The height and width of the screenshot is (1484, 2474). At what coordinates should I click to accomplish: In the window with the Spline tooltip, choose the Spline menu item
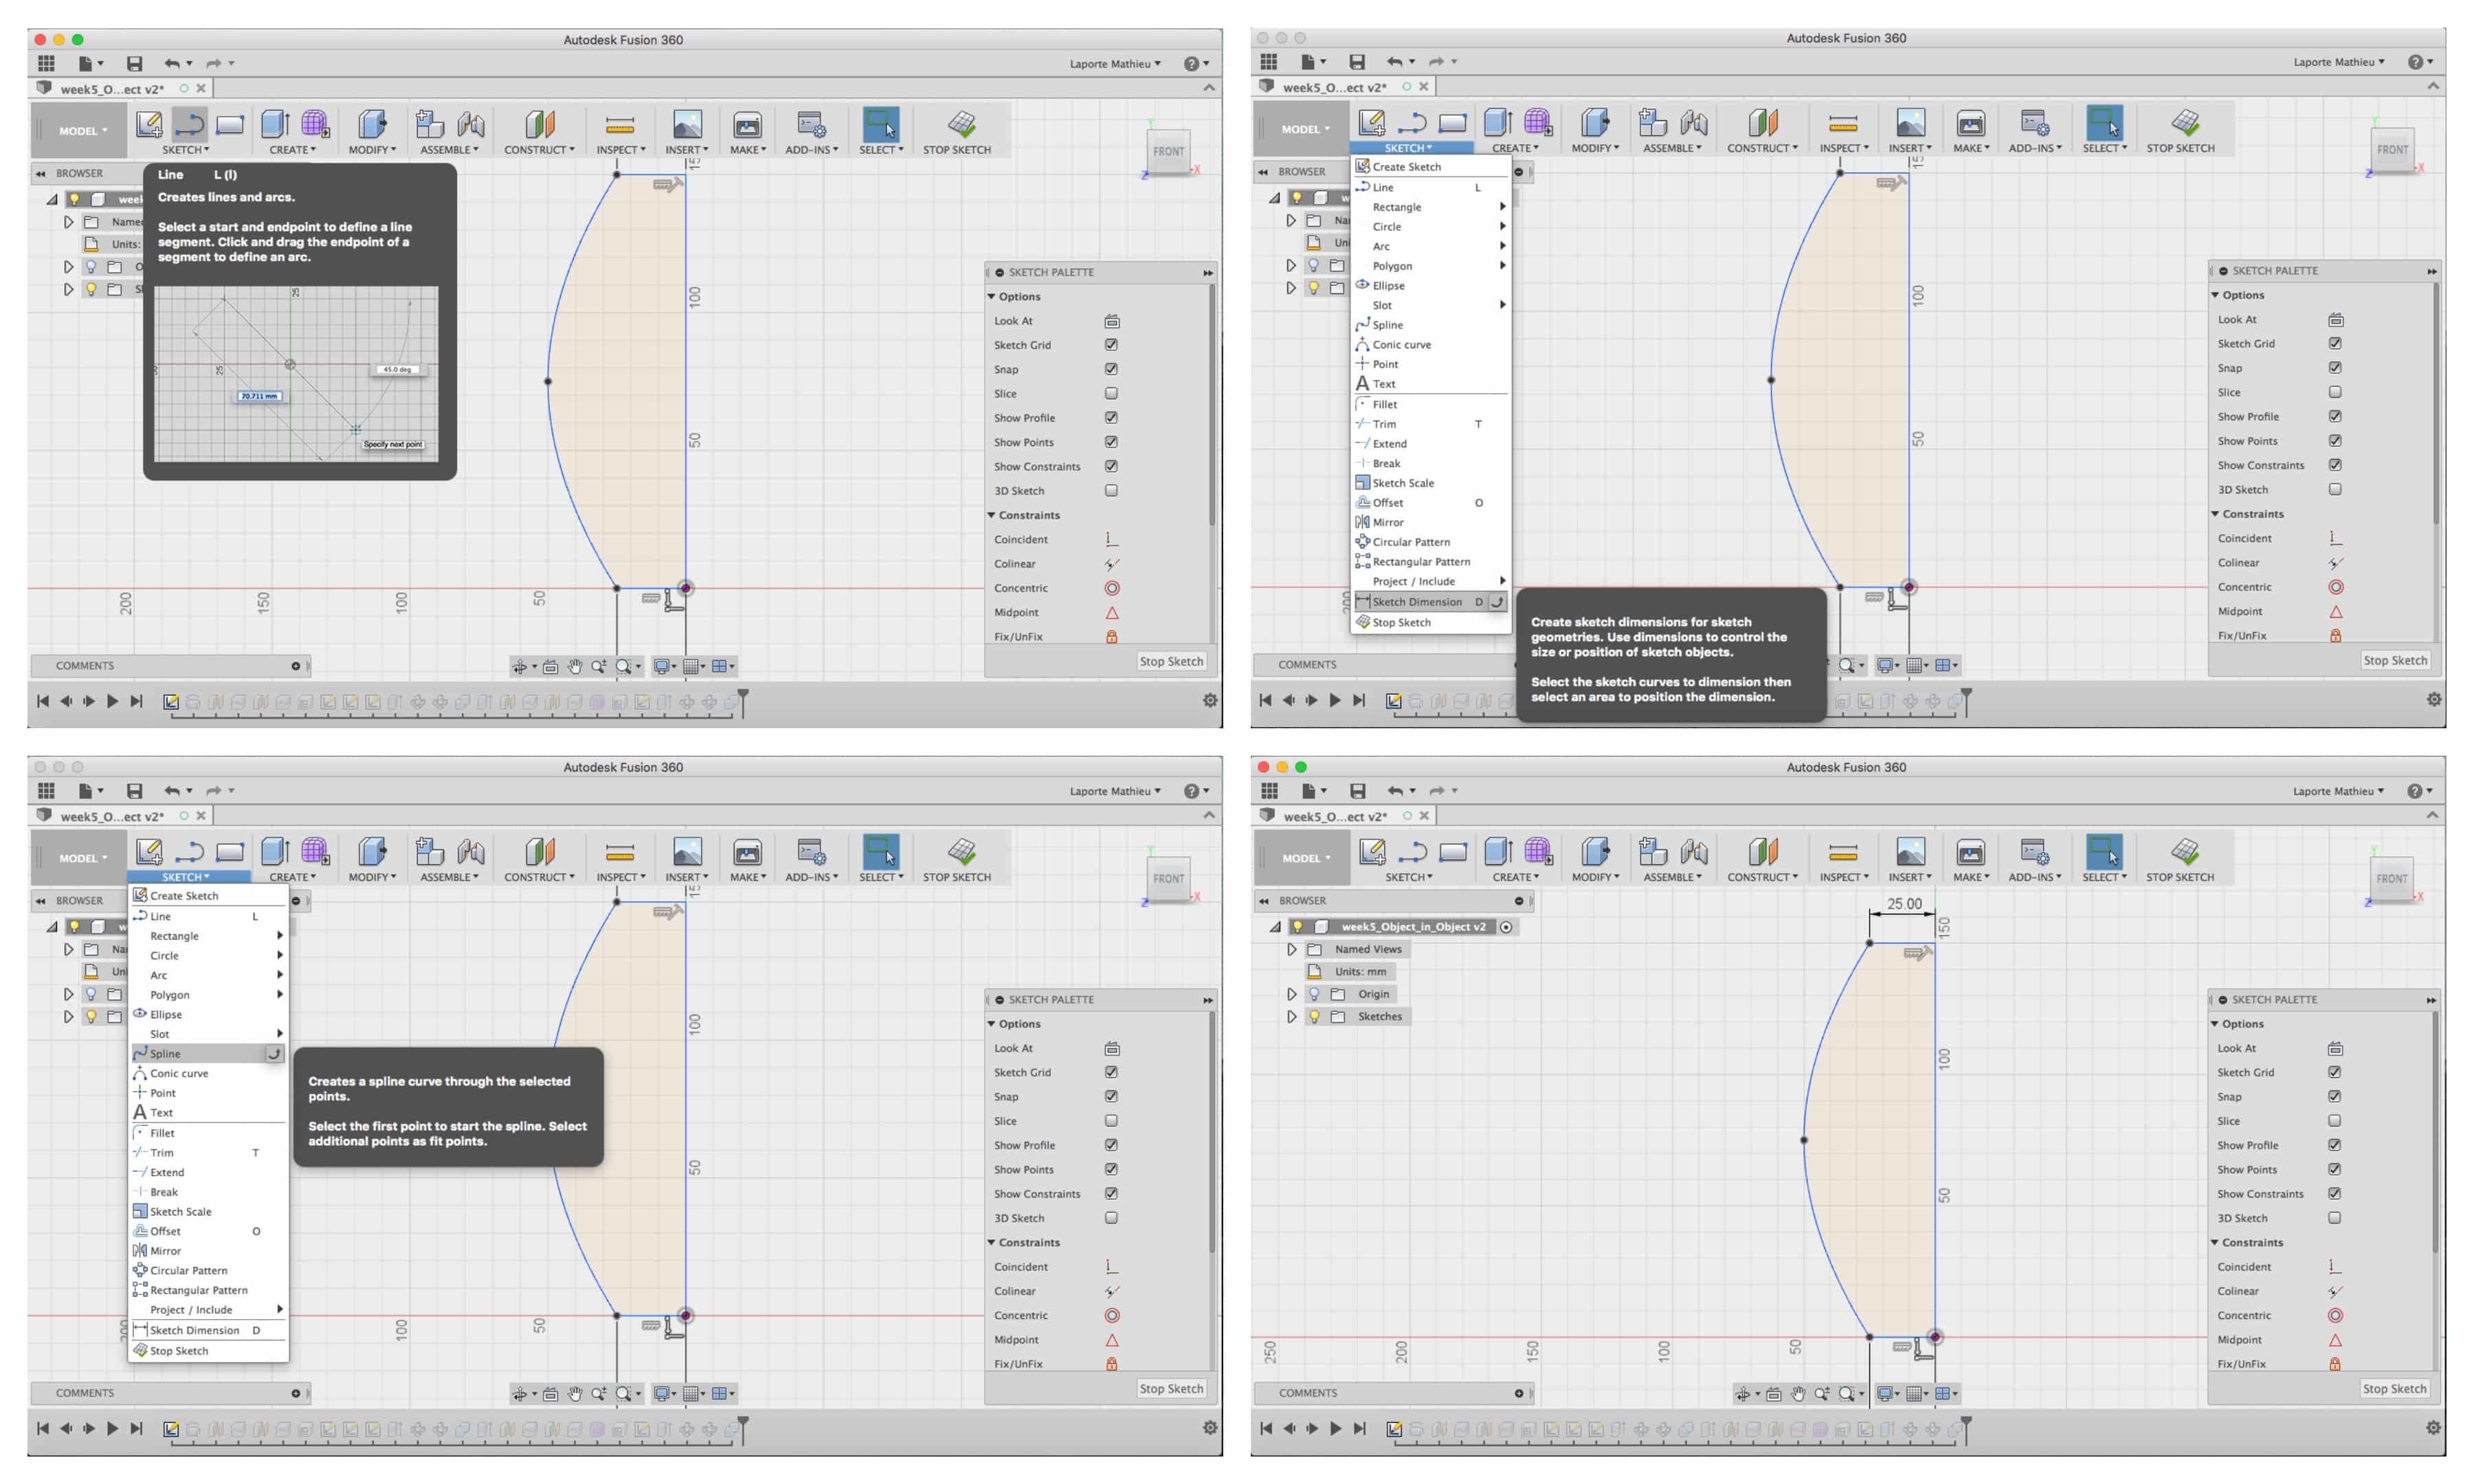click(208, 1053)
